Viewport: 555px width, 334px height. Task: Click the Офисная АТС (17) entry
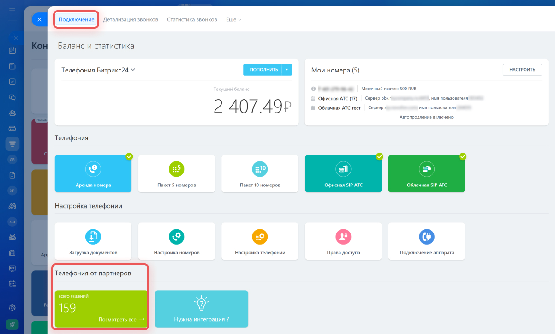338,98
